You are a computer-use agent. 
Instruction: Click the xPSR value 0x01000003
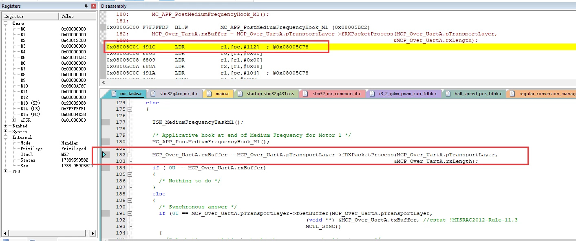click(x=74, y=120)
